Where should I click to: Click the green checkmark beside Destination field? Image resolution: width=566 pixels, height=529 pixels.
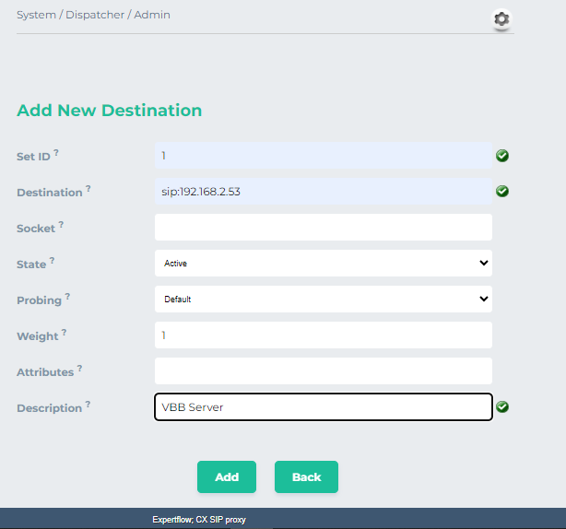(502, 192)
